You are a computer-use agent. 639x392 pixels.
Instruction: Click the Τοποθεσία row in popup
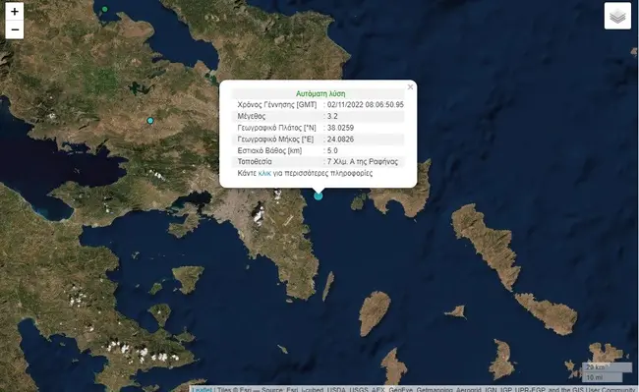(319, 161)
